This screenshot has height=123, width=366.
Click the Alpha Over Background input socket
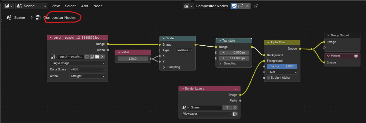[264, 55]
